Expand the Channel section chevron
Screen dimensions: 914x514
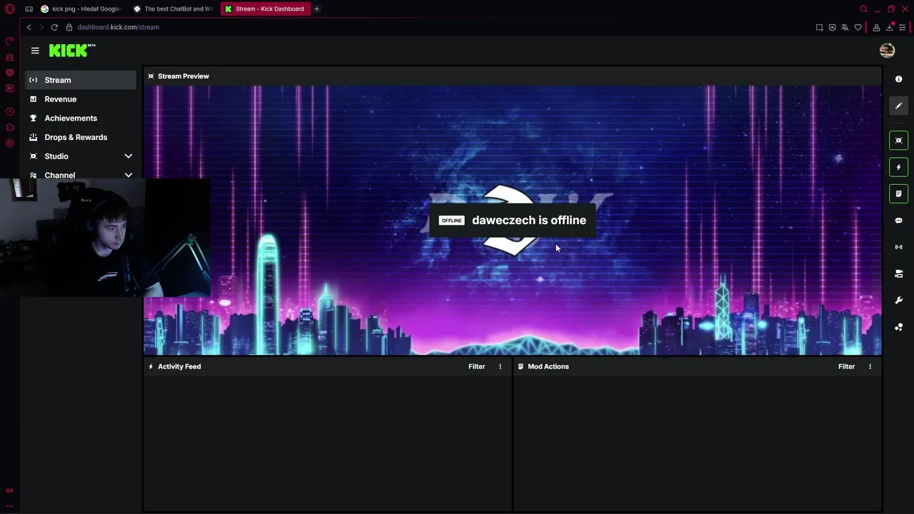(x=129, y=175)
